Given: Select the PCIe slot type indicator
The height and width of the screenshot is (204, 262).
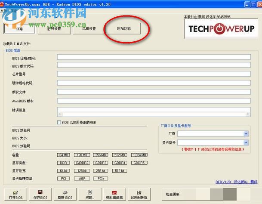Looking at the screenshot, I should (x=101, y=179).
